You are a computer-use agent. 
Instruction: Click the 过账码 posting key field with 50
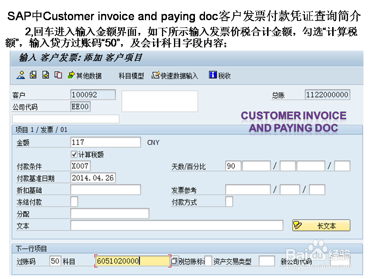click(55, 261)
